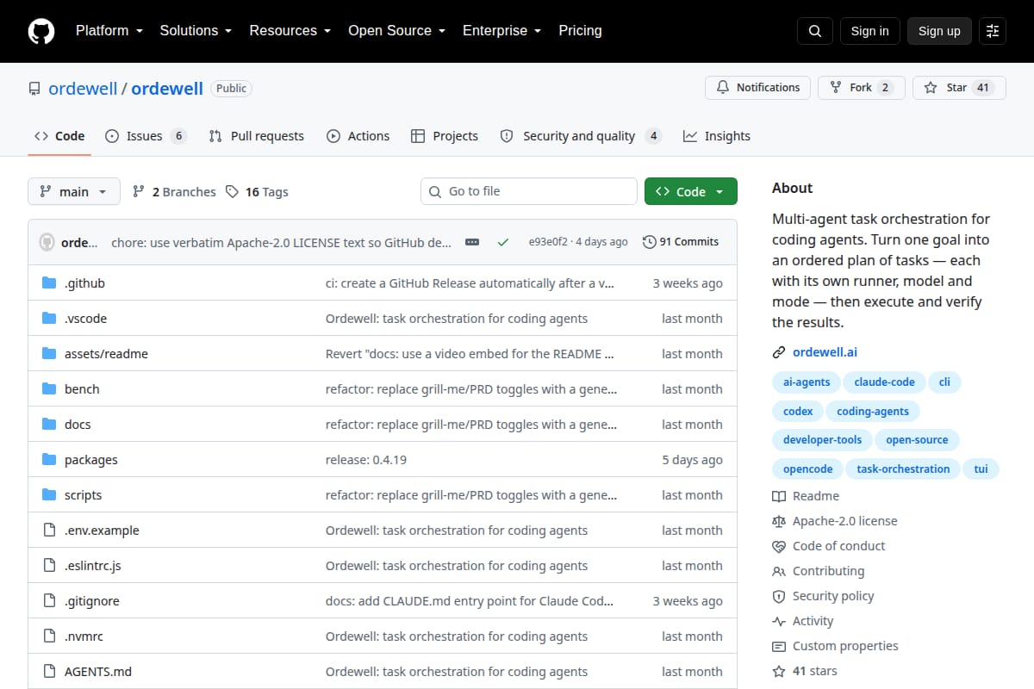Open the 91 Commits history link
The image size is (1034, 689).
(x=681, y=242)
